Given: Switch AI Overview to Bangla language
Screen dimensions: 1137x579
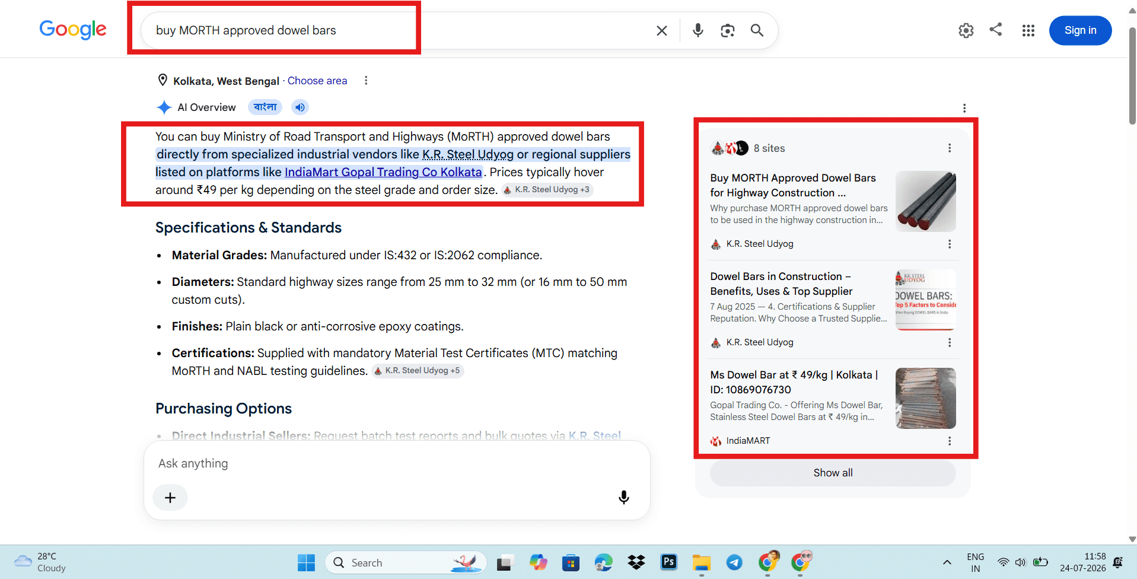Looking at the screenshot, I should click(265, 107).
